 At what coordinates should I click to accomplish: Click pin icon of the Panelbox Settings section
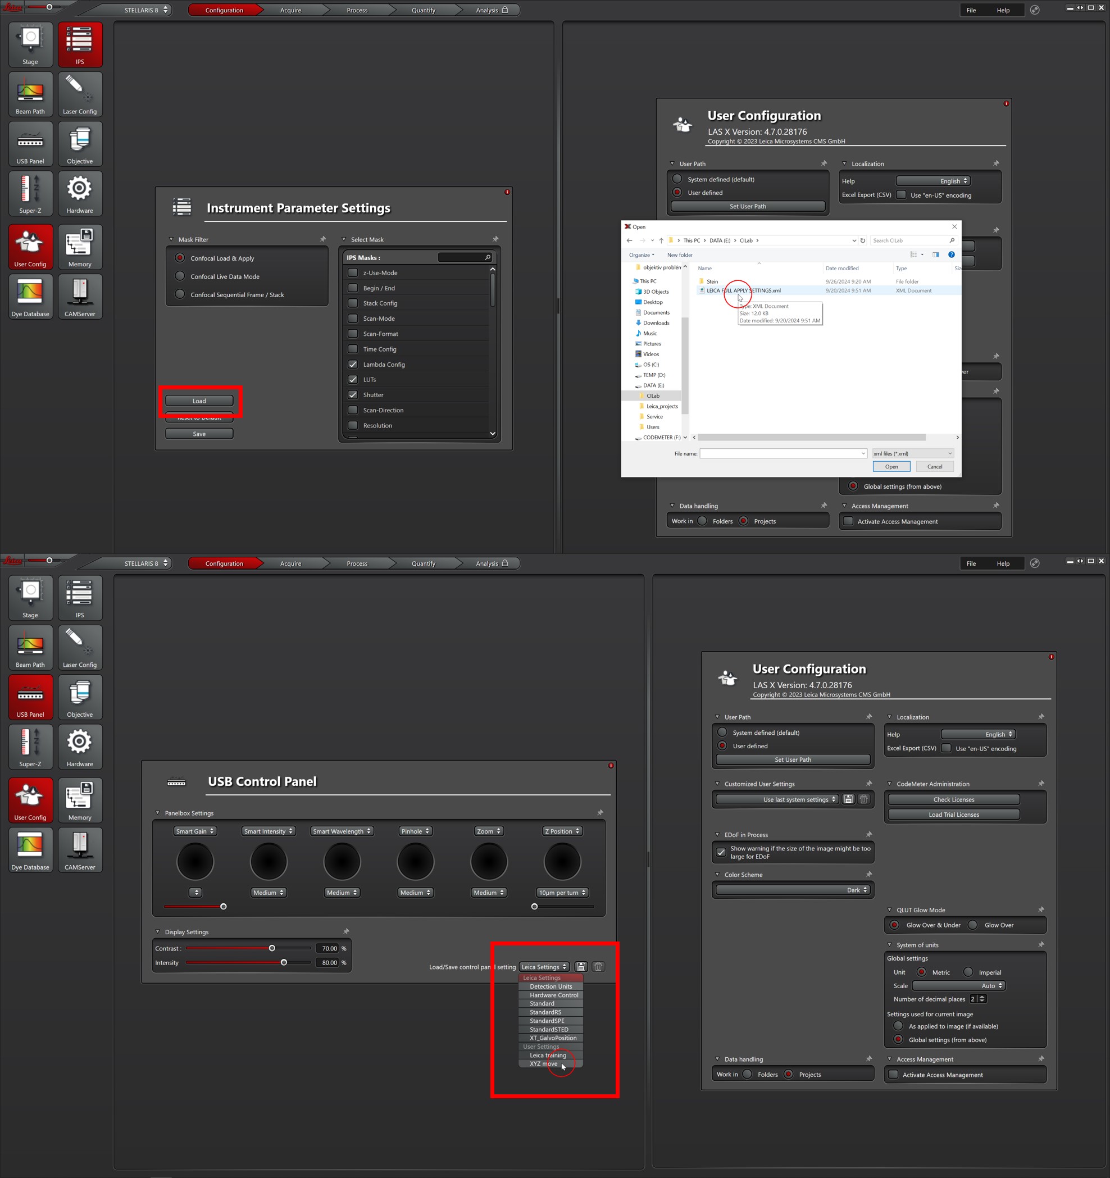[601, 813]
